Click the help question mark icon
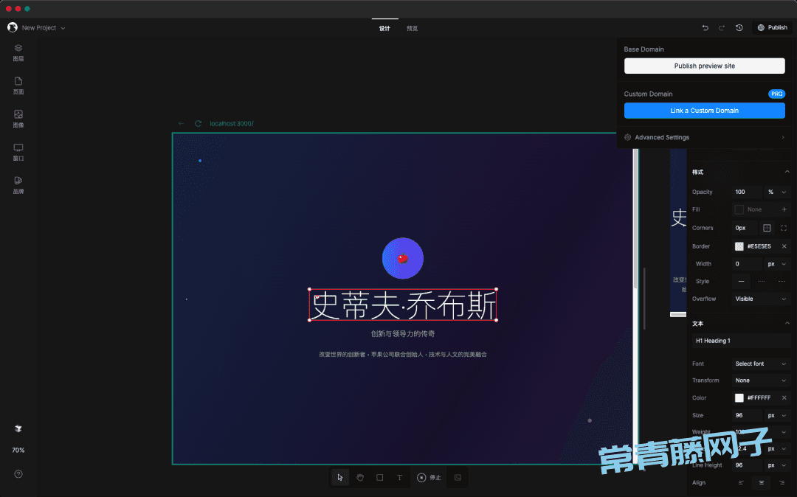This screenshot has width=797, height=497. point(18,474)
